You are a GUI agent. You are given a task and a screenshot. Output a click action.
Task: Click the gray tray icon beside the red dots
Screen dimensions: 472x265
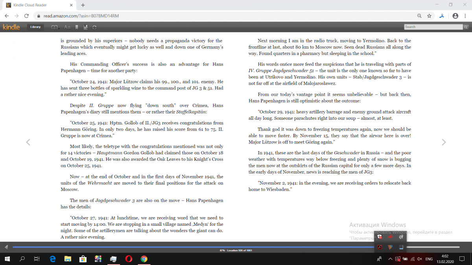pyautogui.click(x=401, y=237)
